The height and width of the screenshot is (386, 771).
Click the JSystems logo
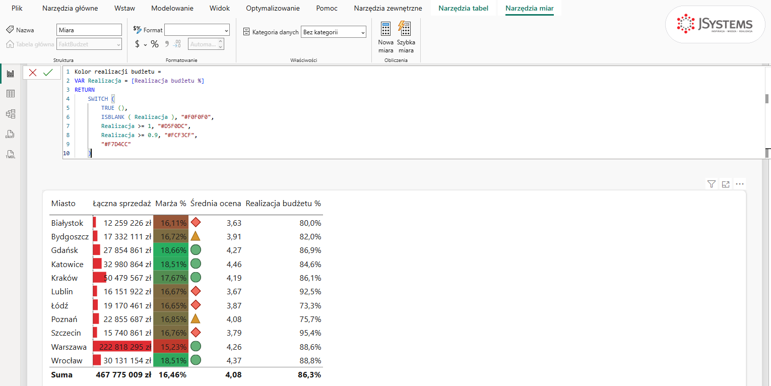tap(715, 24)
